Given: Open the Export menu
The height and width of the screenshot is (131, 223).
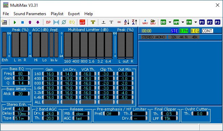Looking at the screenshot, I should [74, 14].
